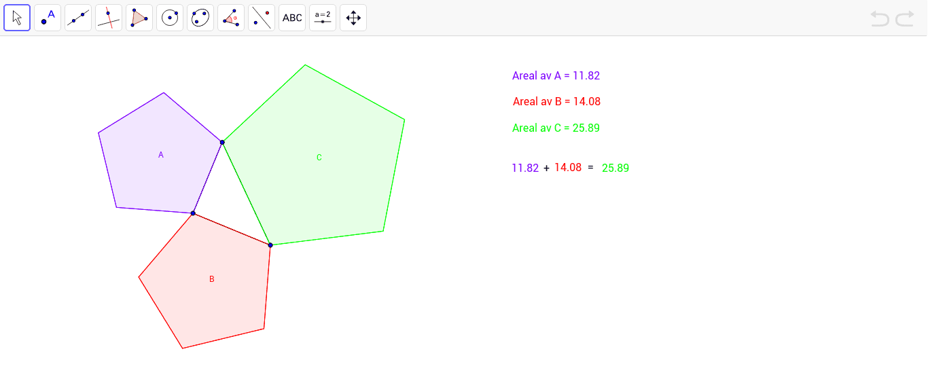Select the Angle measurement tool
This screenshot has height=379, width=928.
(x=231, y=18)
